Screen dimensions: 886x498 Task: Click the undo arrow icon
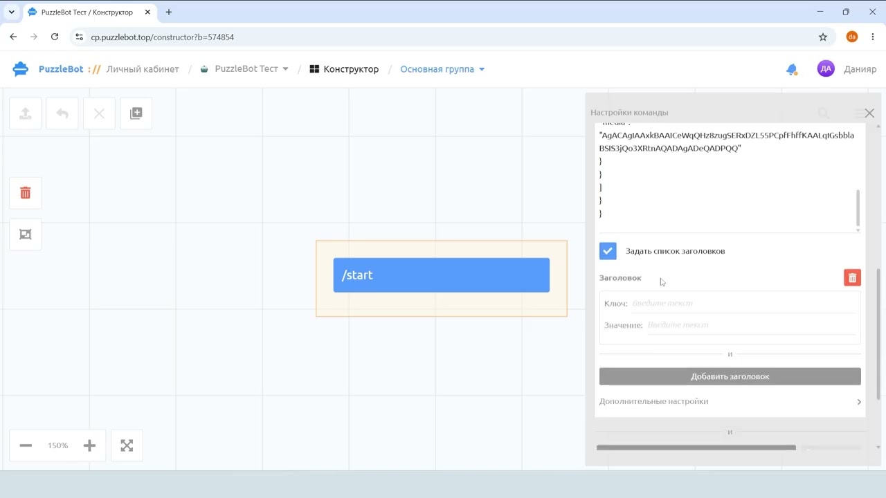click(62, 113)
